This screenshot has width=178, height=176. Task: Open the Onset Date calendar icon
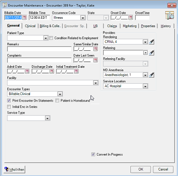click(x=130, y=17)
